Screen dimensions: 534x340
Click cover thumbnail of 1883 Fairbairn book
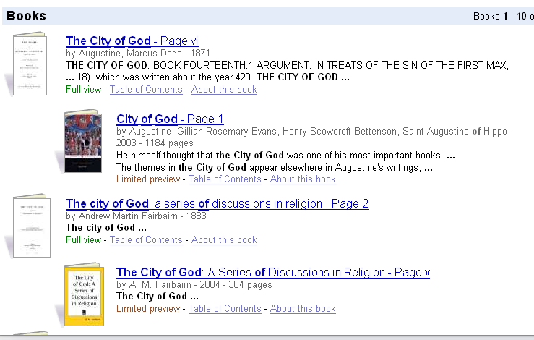[x=32, y=226]
